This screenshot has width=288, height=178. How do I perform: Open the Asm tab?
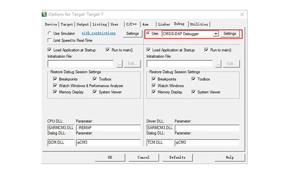[x=145, y=24]
